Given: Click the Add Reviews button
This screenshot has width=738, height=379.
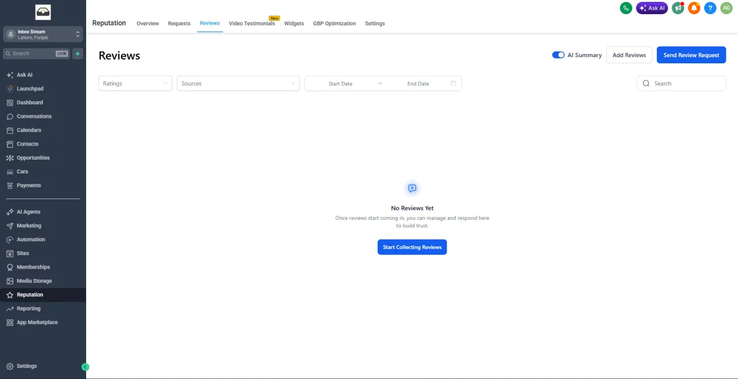Looking at the screenshot, I should [x=629, y=55].
